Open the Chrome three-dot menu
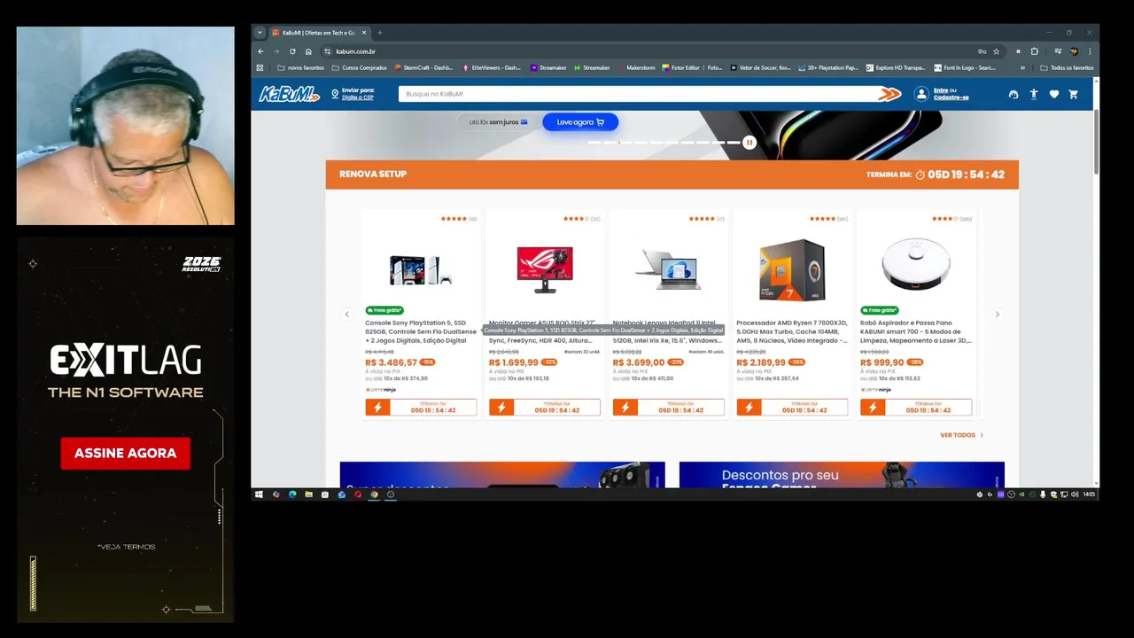The image size is (1134, 638). pyautogui.click(x=1090, y=51)
